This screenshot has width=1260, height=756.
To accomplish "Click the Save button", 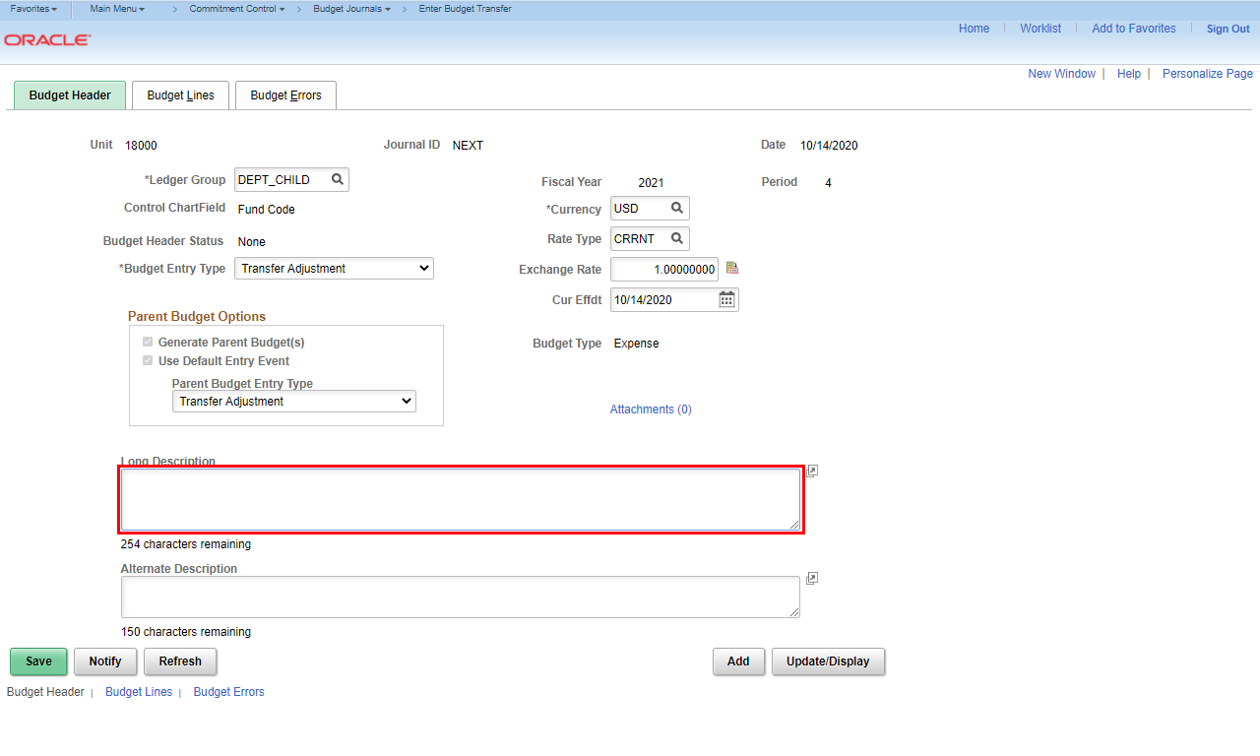I will pos(38,661).
